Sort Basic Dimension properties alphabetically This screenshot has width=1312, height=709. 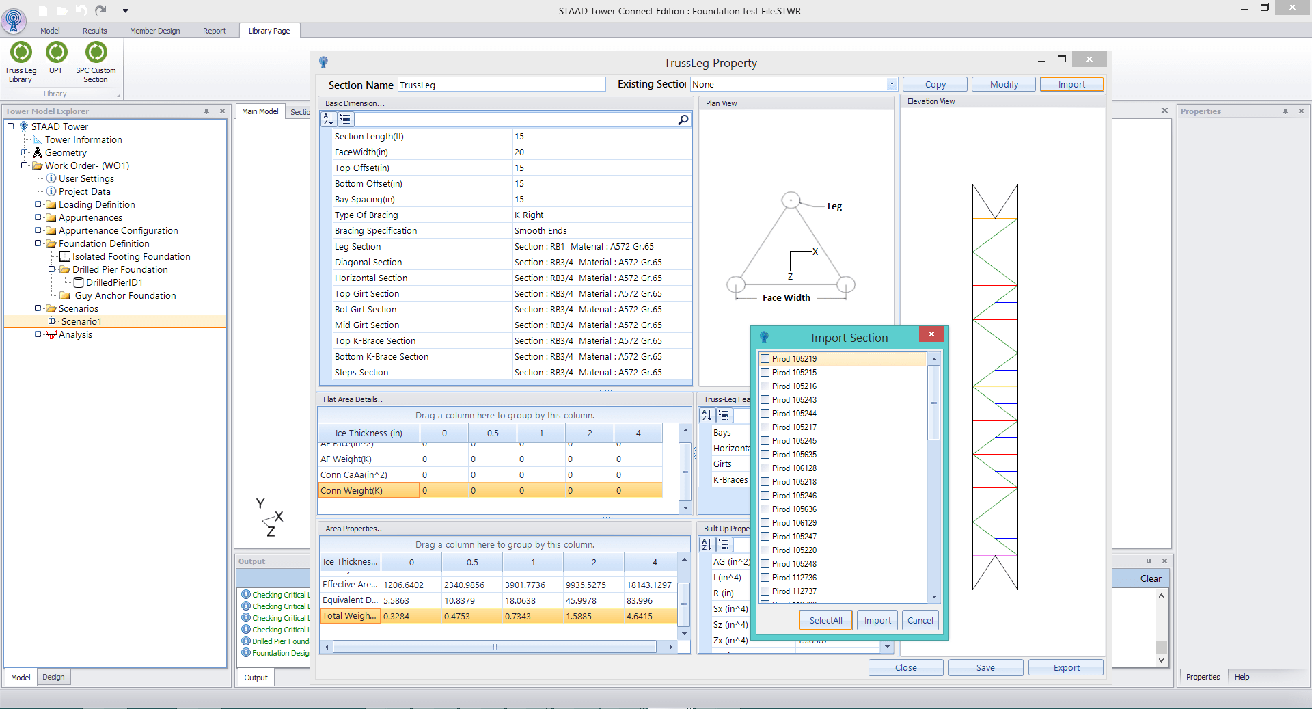coord(328,120)
